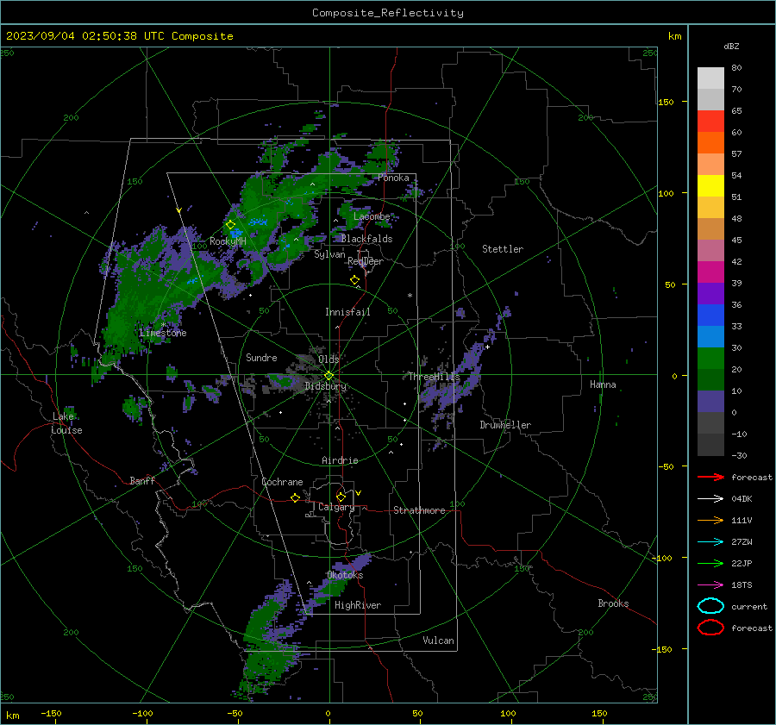Click the Airdrie city label
Image resolution: width=776 pixels, height=725 pixels.
click(340, 460)
